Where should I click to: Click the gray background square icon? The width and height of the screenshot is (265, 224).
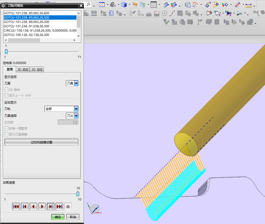(154, 5)
